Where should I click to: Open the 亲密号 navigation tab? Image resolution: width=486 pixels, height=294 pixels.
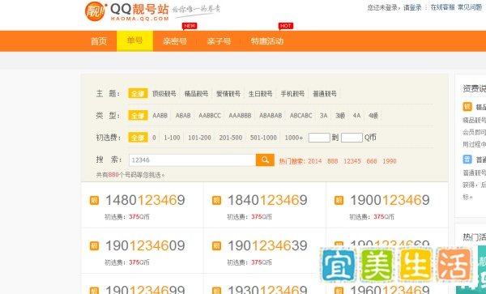pos(175,41)
